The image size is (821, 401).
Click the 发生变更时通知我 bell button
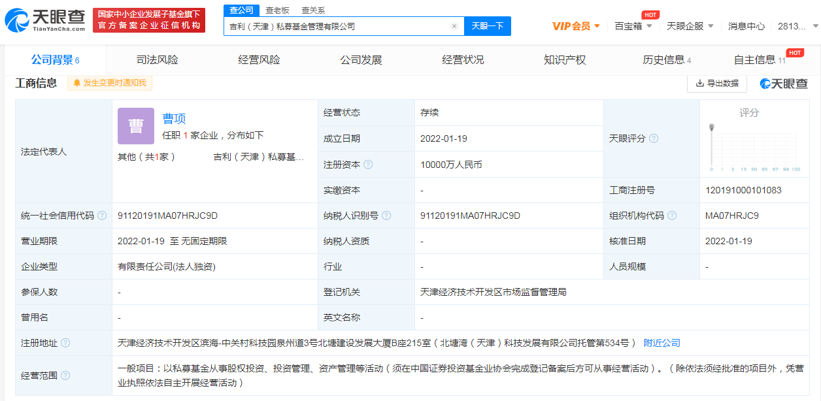point(110,83)
